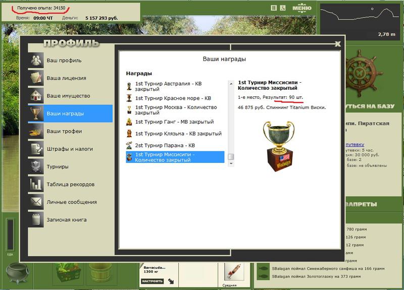The height and width of the screenshot is (290, 404).
Task: Click the money value 5 157 293 руб.
Action: point(102,18)
